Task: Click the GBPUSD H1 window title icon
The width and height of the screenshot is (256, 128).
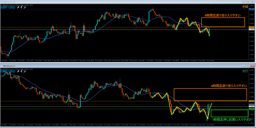Action: pos(1,66)
